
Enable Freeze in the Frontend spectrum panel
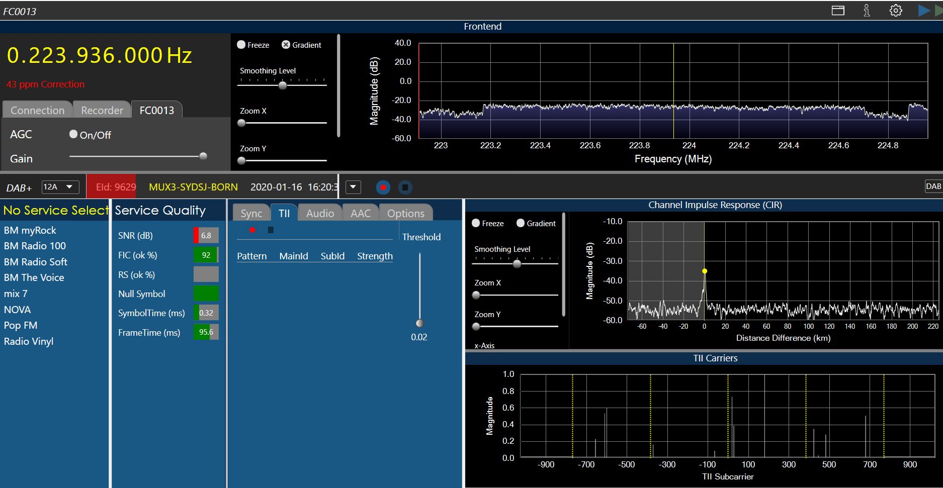[241, 45]
